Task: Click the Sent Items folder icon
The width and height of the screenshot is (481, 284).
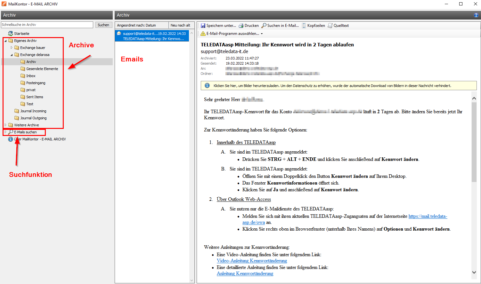Action: pos(23,97)
